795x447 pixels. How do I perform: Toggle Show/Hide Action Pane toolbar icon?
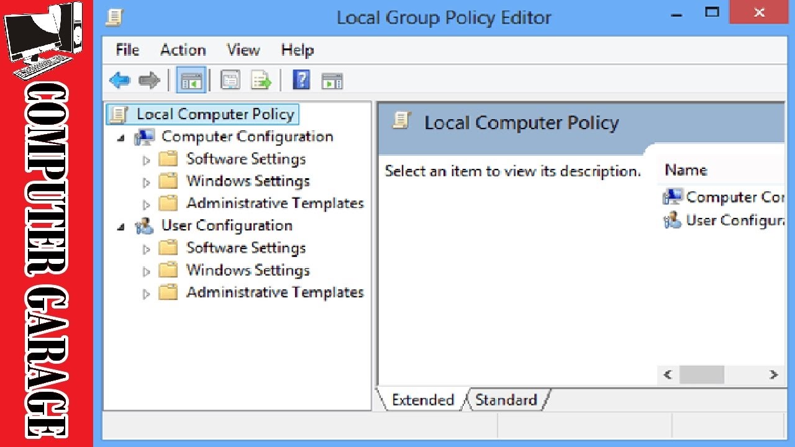pyautogui.click(x=332, y=81)
